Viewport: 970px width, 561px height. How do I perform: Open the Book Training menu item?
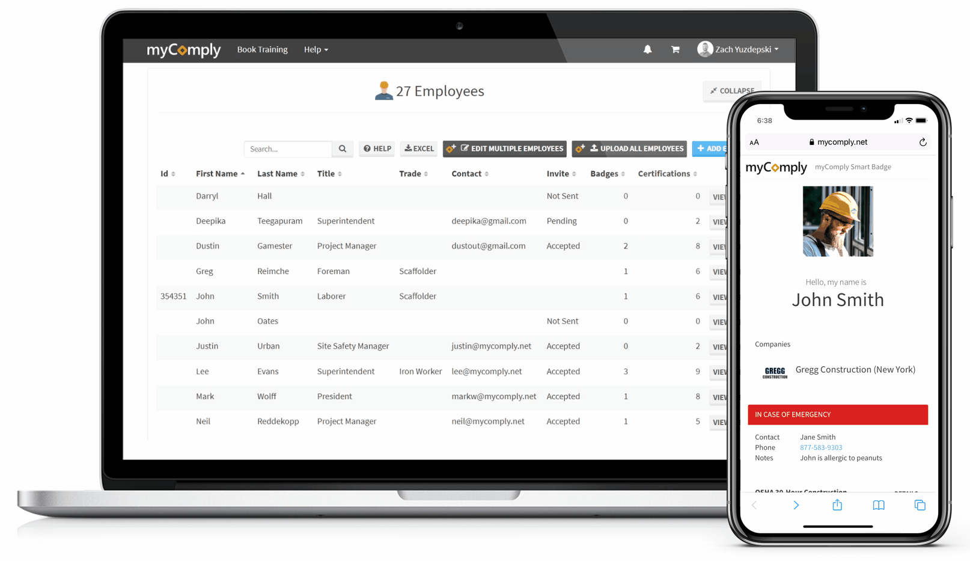262,49
